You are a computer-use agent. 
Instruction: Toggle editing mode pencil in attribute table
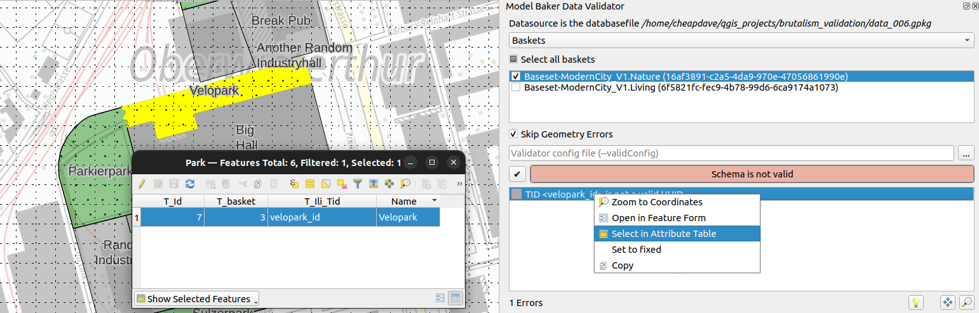tap(142, 184)
